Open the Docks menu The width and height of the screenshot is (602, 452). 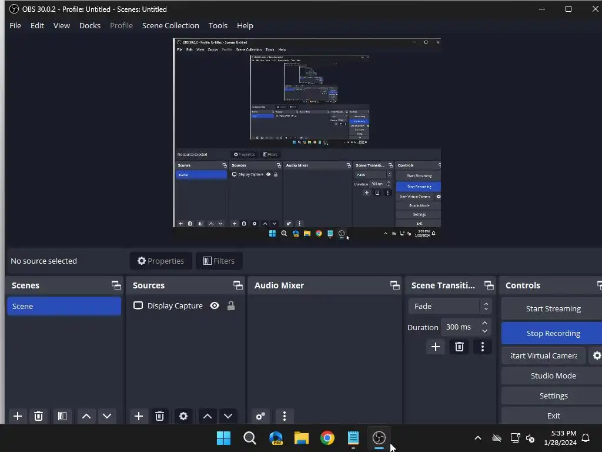click(x=90, y=26)
